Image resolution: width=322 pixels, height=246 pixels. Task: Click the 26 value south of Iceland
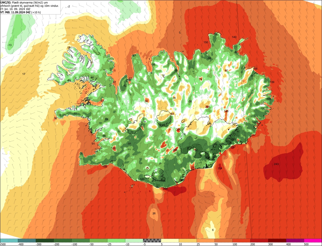[x=154, y=213]
